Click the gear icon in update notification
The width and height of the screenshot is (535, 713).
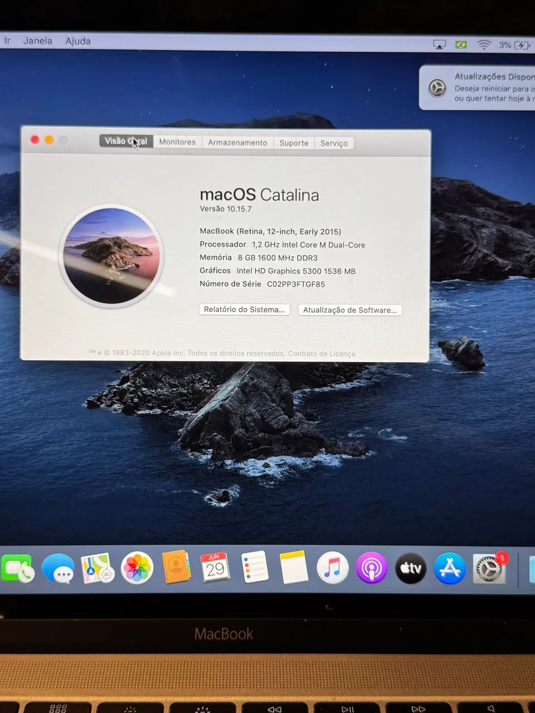tap(437, 87)
